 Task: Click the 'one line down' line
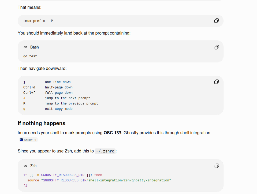(47, 82)
